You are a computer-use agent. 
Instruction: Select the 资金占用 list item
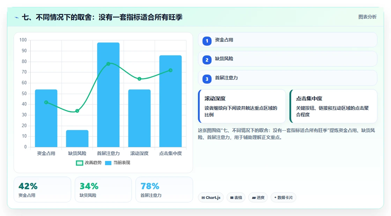point(288,40)
